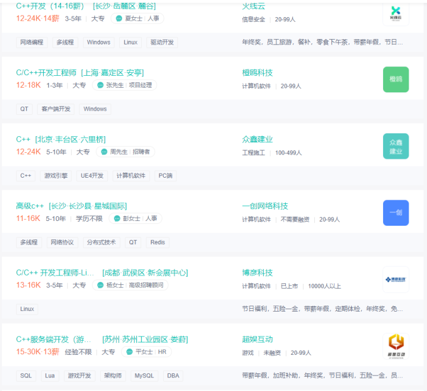Open 高级c++ 长沙 星城国际 job listing
Screen dimensions: 427x391
click(x=71, y=206)
